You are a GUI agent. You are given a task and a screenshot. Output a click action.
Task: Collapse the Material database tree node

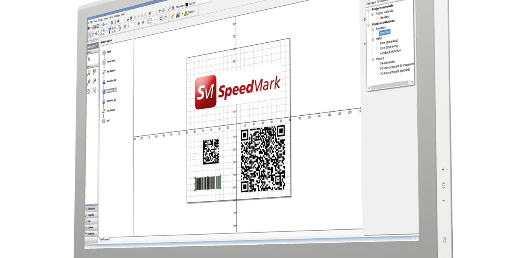click(368, 24)
